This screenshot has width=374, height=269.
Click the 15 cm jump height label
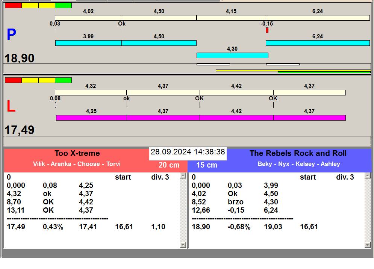pyautogui.click(x=207, y=165)
